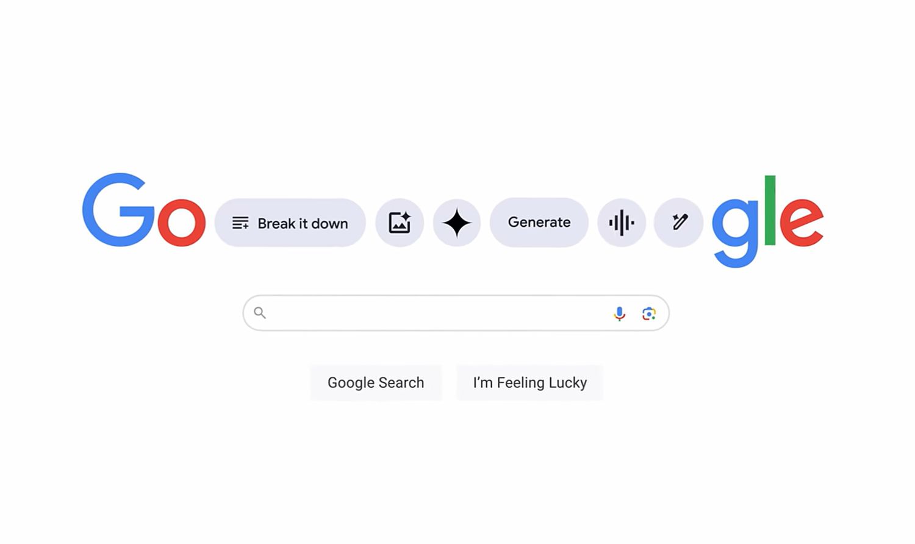
Task: Click the Google Search button
Action: [x=376, y=382]
